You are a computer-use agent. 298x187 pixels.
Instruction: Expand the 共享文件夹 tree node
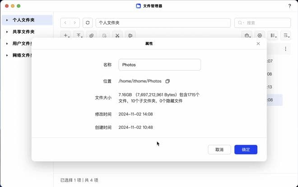7,32
